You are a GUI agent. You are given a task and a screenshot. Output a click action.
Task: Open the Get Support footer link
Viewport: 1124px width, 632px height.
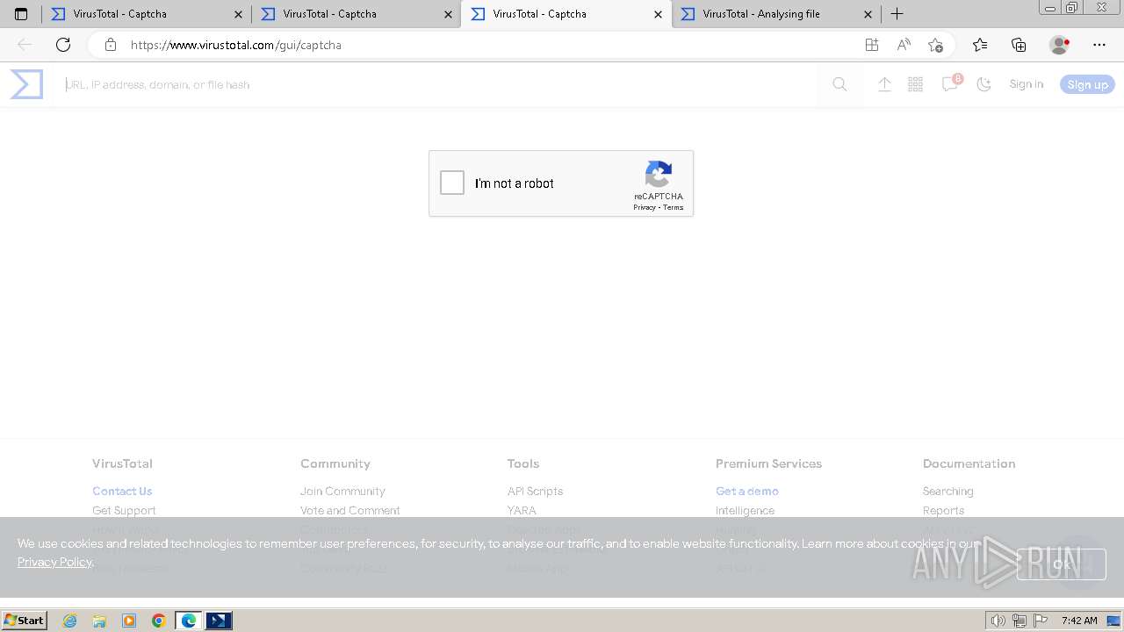[124, 510]
